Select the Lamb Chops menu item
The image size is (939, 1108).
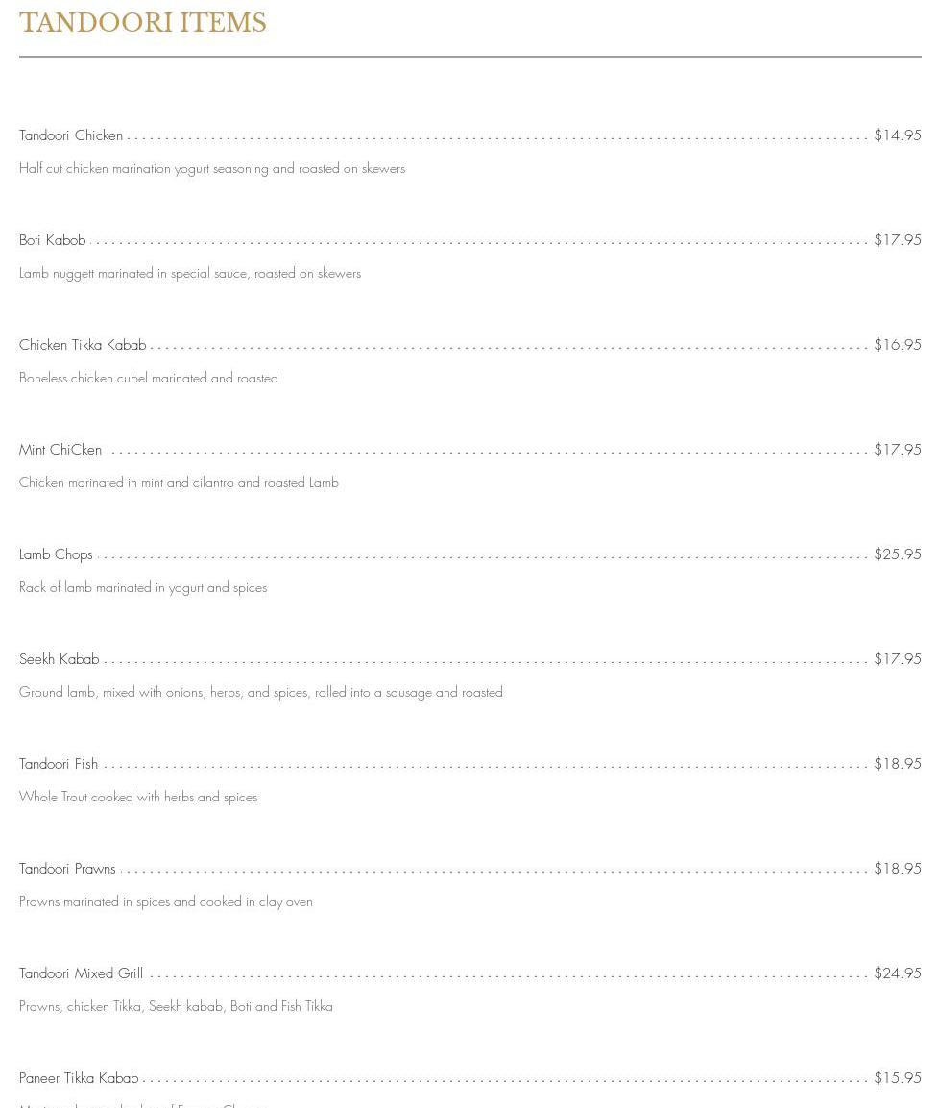[56, 554]
